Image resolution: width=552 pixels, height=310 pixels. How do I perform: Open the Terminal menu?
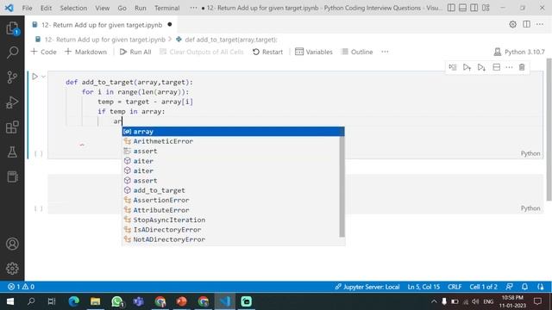[166, 8]
